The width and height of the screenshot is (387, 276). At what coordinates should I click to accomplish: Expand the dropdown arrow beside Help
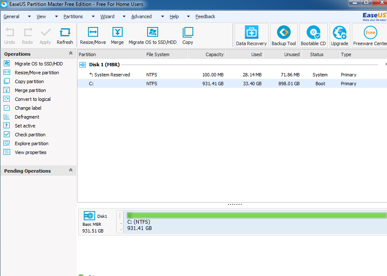point(188,16)
